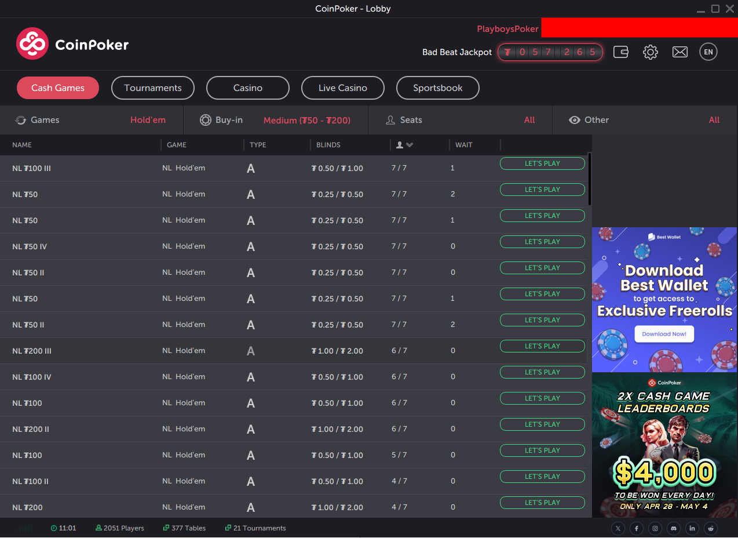This screenshot has width=738, height=538.
Task: Click the 6 / 7 seats cell of NL ₮200 III
Action: 399,351
